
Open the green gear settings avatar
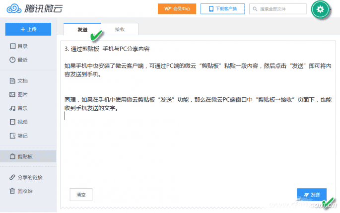point(320,9)
